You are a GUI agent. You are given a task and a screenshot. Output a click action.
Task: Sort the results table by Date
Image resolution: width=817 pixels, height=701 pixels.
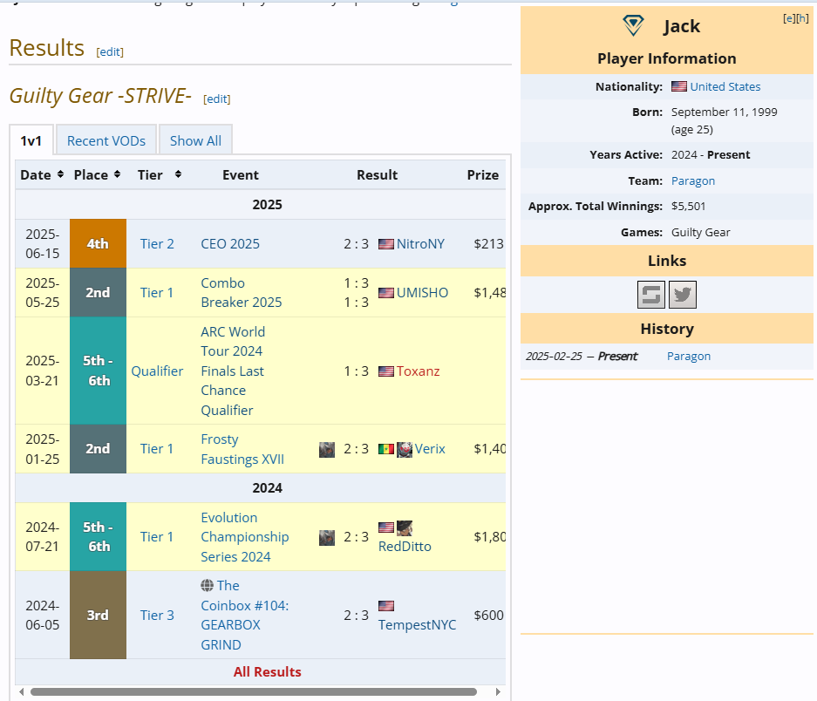tap(60, 174)
